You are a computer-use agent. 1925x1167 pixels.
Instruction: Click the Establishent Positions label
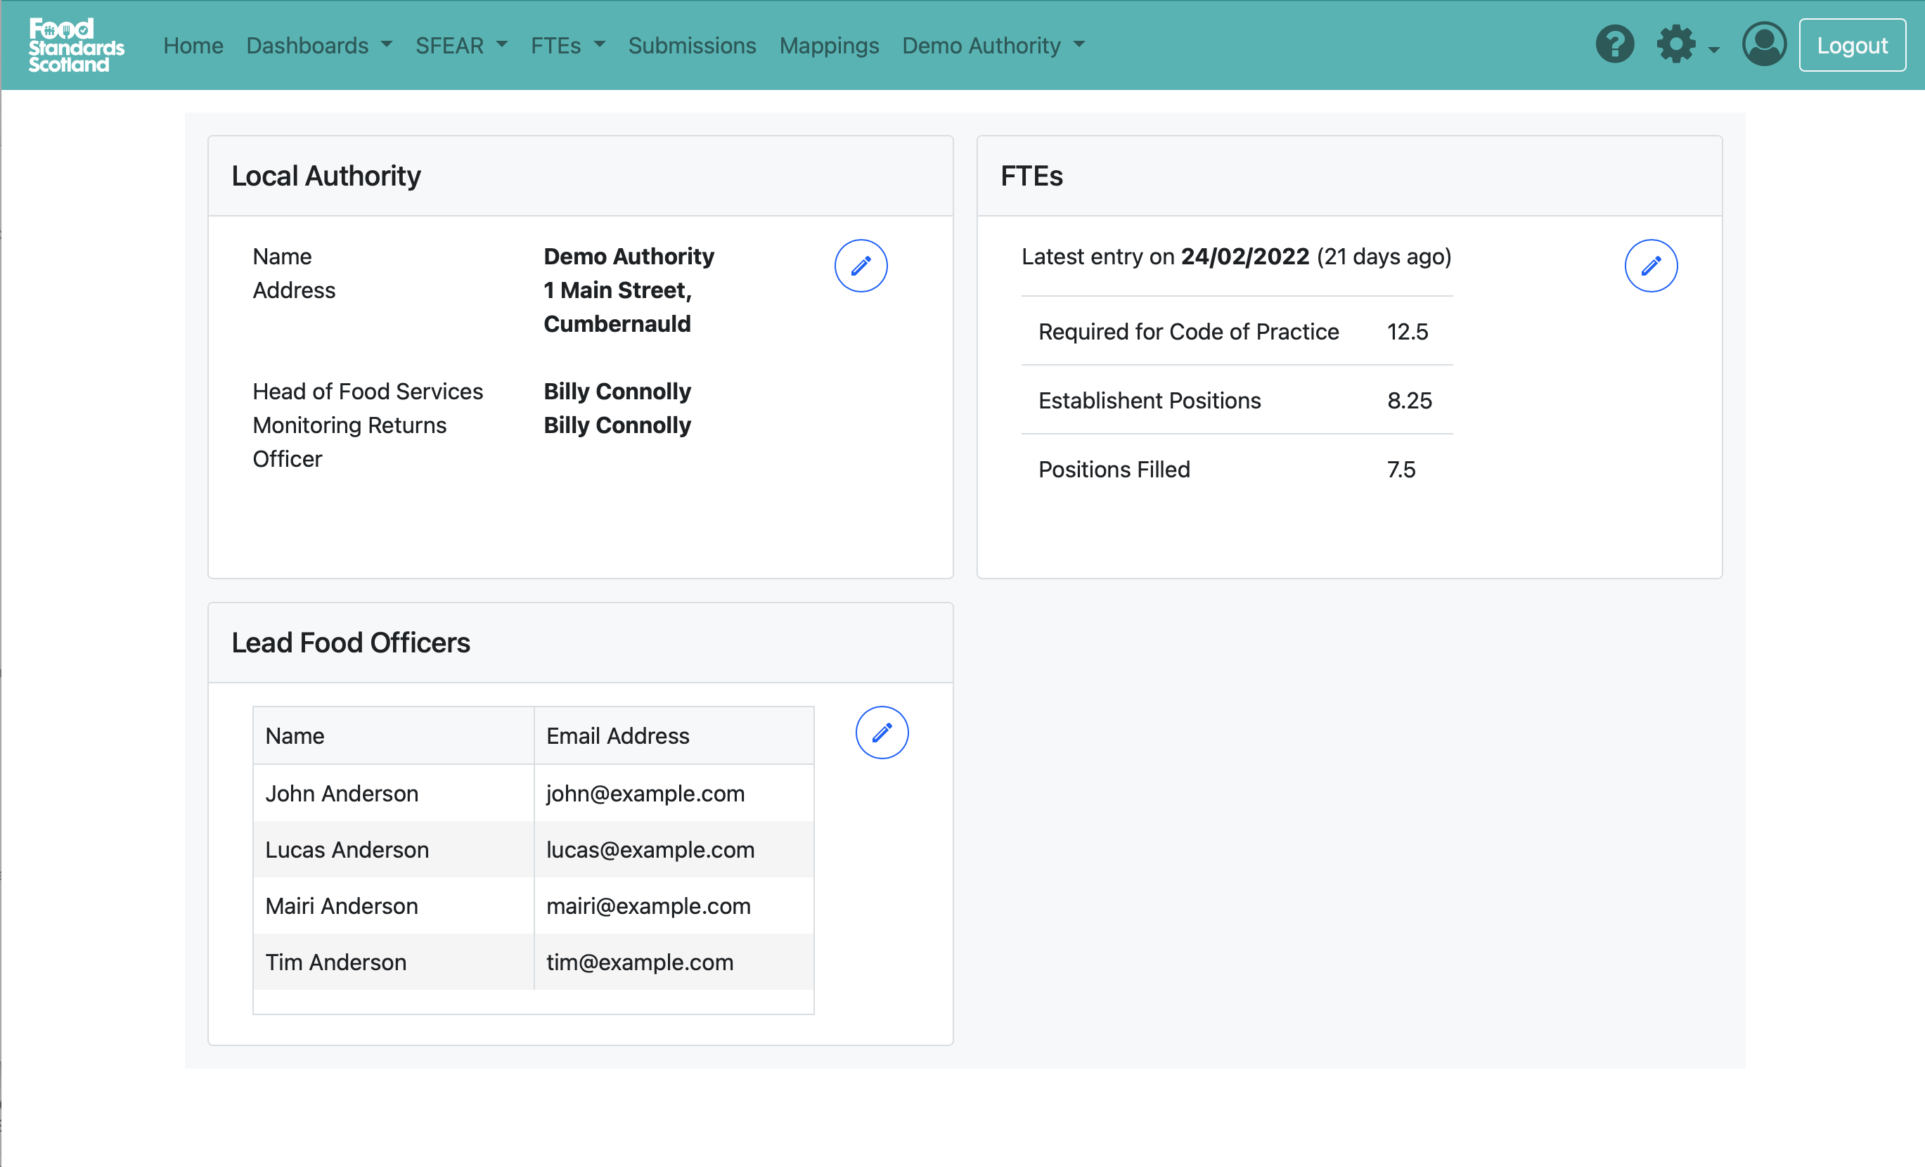(1150, 401)
